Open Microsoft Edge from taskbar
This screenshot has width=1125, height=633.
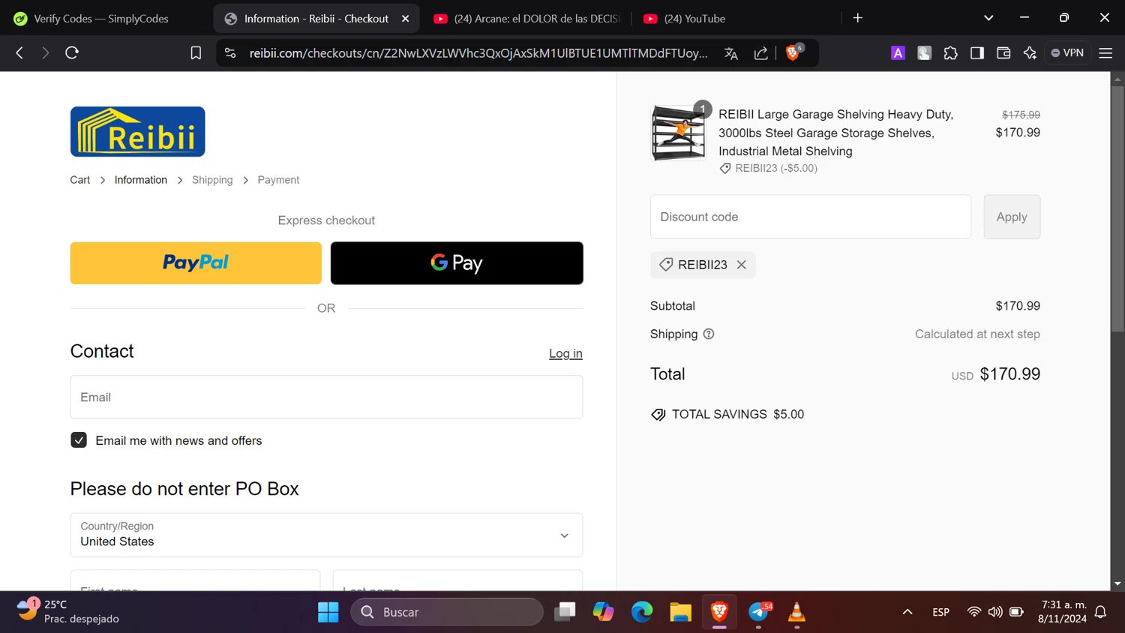pyautogui.click(x=642, y=612)
